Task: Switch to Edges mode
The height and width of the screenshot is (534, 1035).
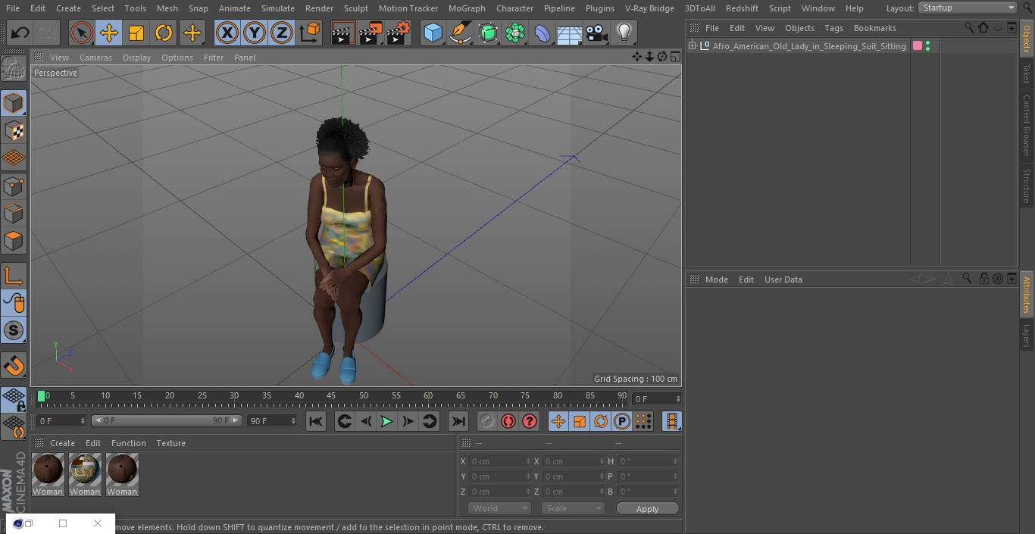Action: tap(14, 213)
